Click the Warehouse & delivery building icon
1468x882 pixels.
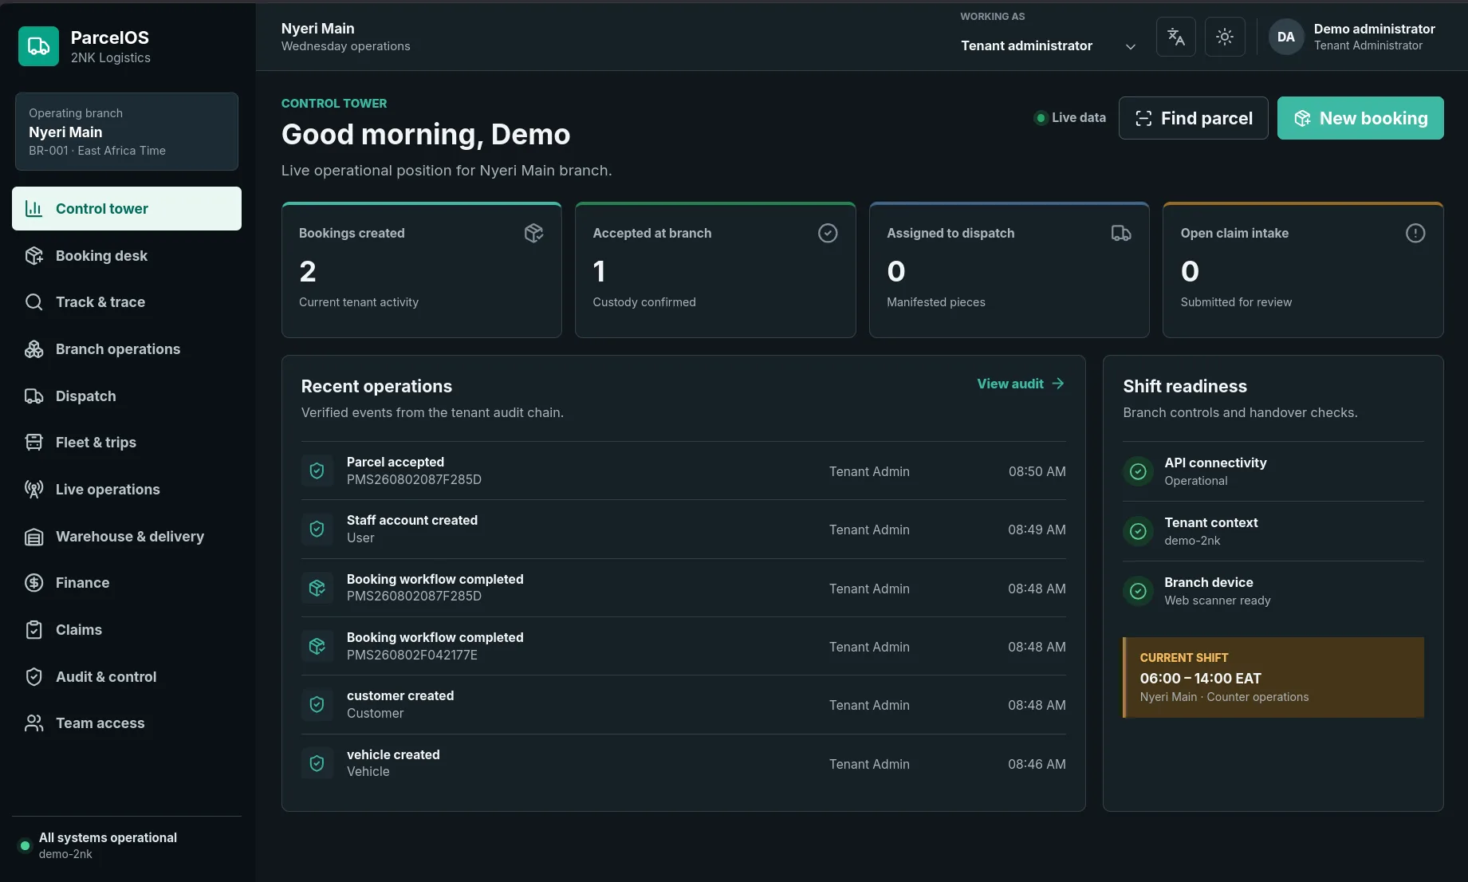(x=33, y=537)
